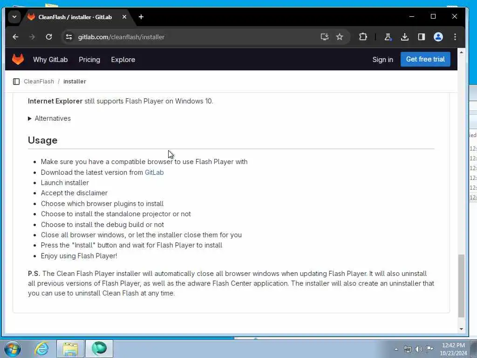Open the Downloads tray icon
This screenshot has height=358, width=477.
click(x=405, y=37)
